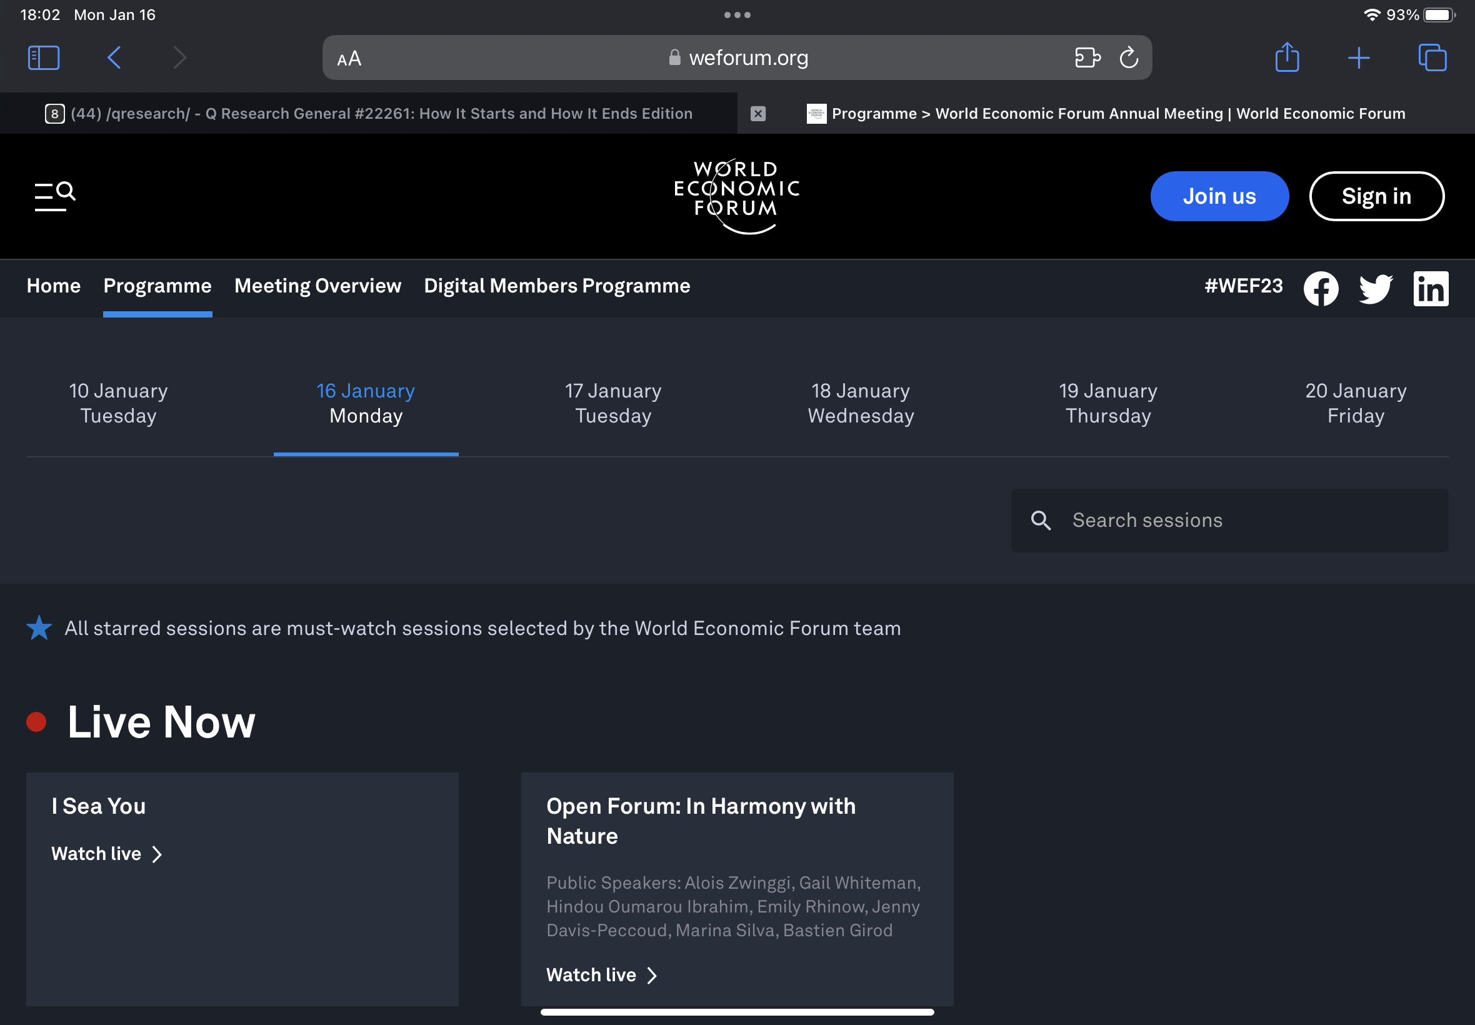This screenshot has width=1475, height=1025.
Task: Click the Sign in button
Action: 1377,196
